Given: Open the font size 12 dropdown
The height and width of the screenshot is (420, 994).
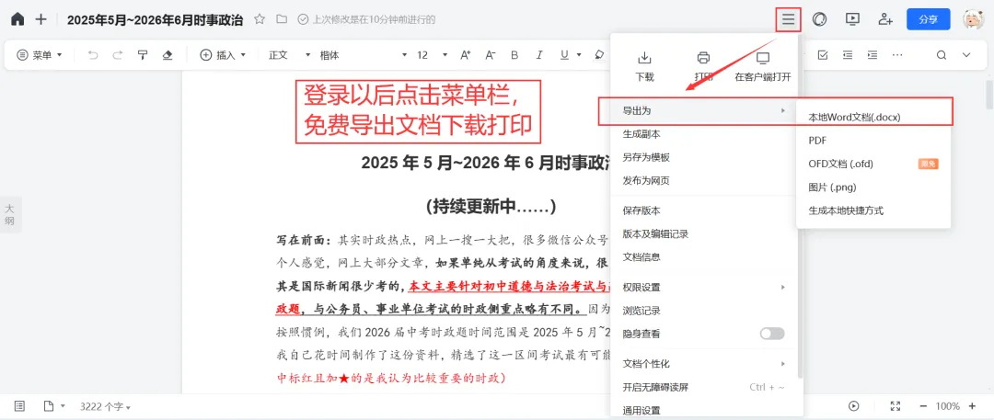Looking at the screenshot, I should [x=433, y=55].
